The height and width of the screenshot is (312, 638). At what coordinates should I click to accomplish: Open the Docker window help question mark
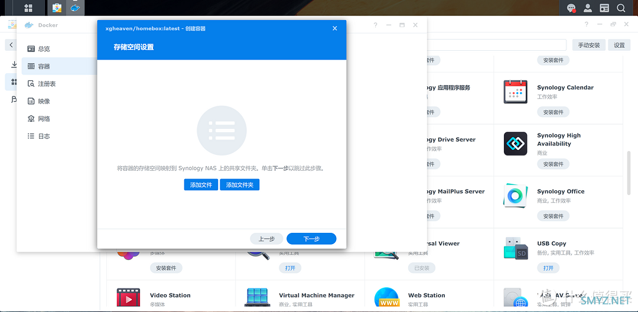point(376,25)
